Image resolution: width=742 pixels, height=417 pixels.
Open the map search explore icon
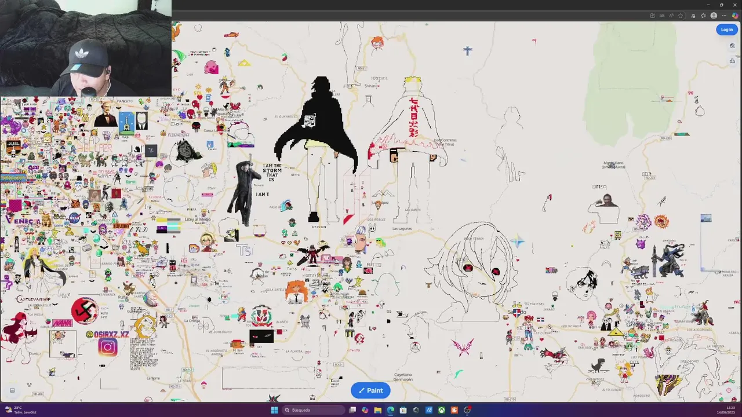(732, 46)
